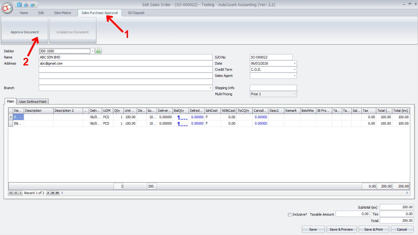Switch to the SO Deposit ribbon tab

pyautogui.click(x=136, y=13)
